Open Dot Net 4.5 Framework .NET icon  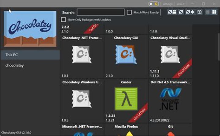tap(170, 99)
